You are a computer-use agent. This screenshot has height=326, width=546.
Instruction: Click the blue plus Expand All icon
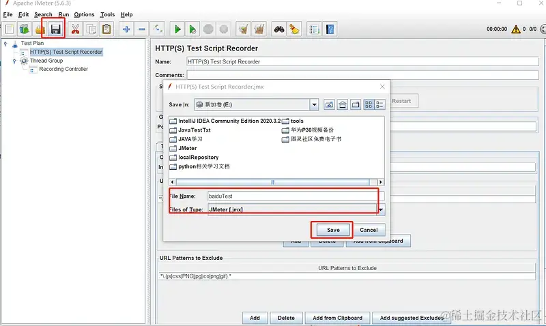[x=126, y=29]
